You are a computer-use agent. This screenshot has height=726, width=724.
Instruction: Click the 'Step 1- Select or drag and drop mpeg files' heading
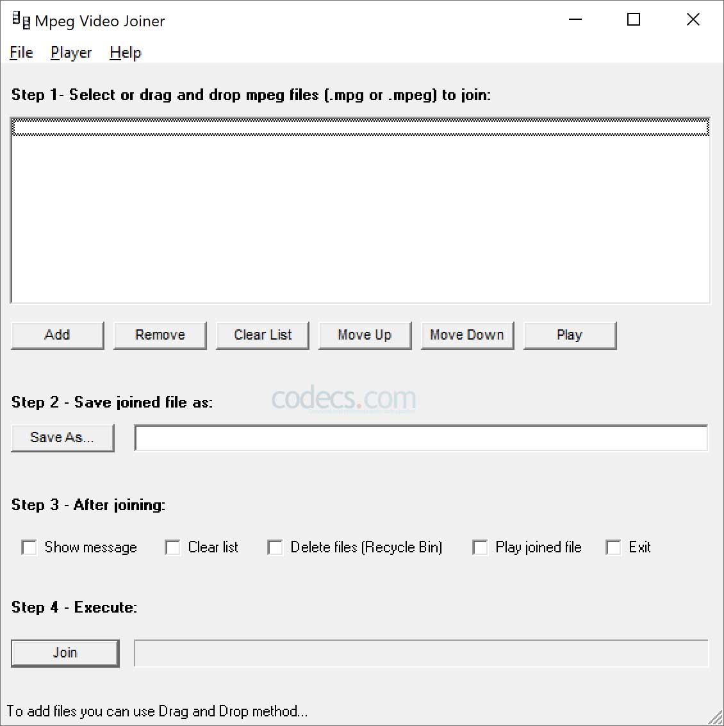coord(251,95)
